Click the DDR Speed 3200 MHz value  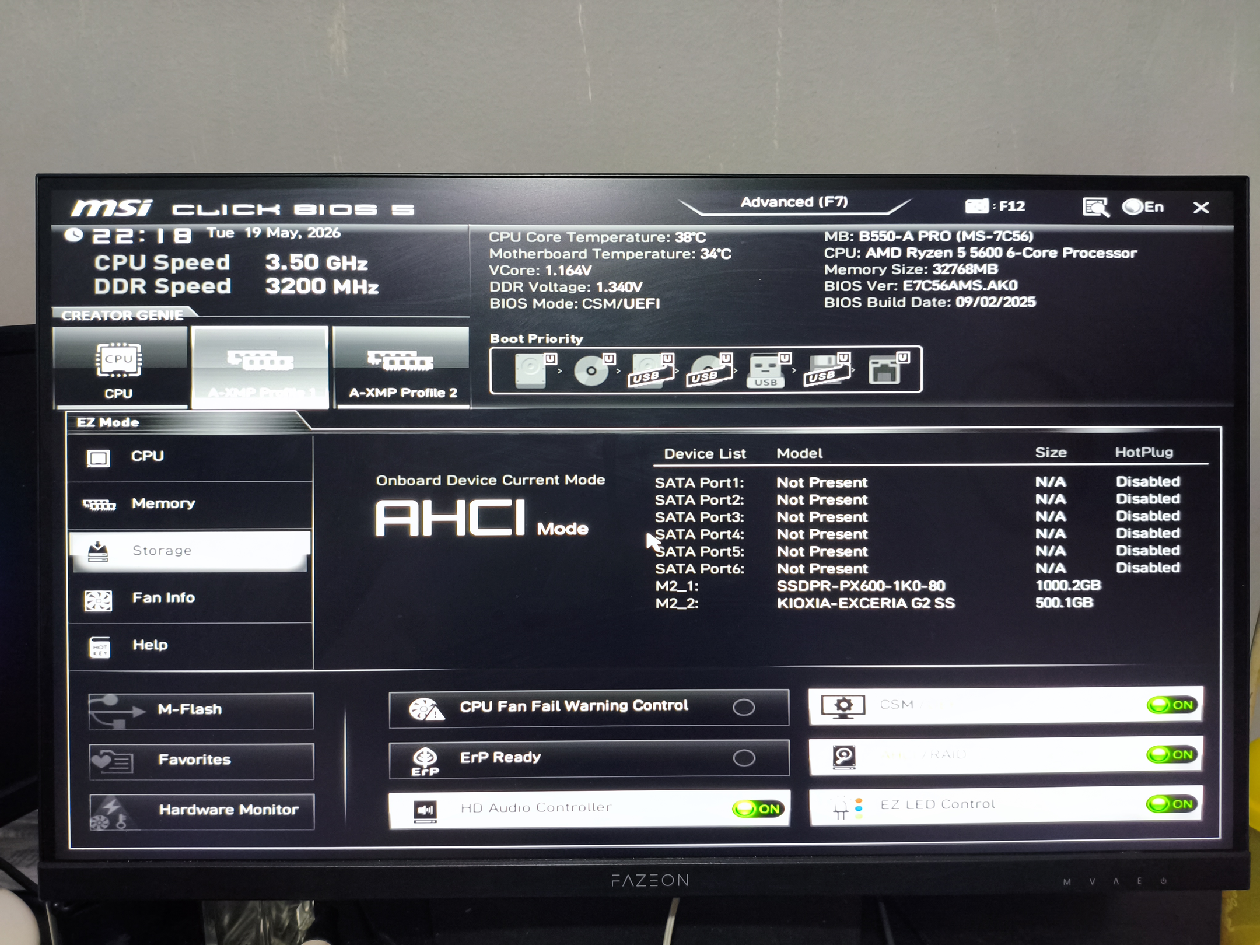[x=321, y=286]
